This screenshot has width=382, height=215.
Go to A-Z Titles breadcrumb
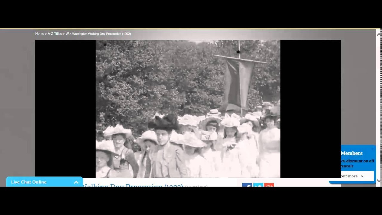pyautogui.click(x=55, y=34)
